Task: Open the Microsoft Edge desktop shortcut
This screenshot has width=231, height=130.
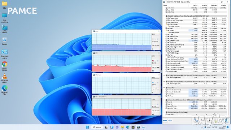Action: click(5, 90)
